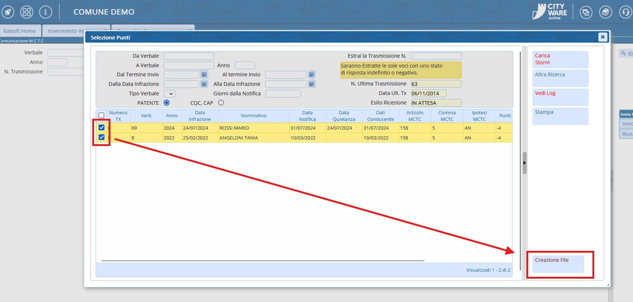Select the CQC, CAP radio button
633x302 pixels.
221,103
